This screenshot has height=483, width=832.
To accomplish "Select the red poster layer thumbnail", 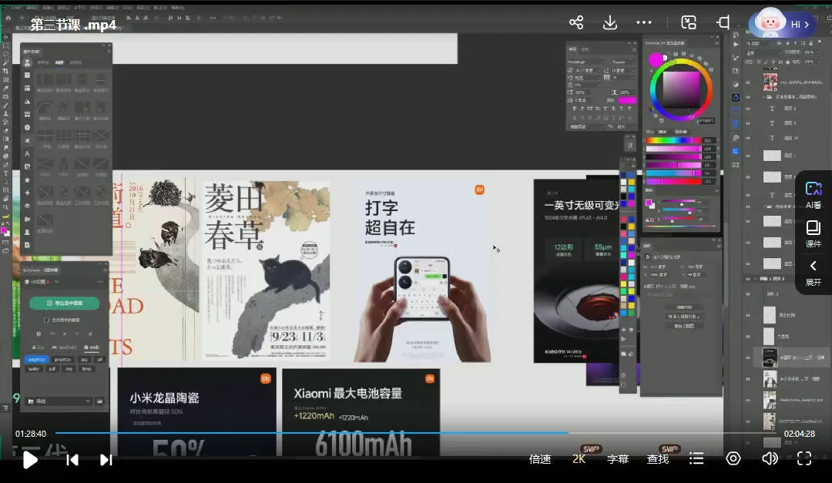I will tap(770, 82).
